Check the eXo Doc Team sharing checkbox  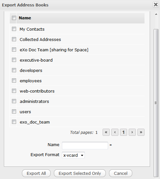tap(14, 50)
